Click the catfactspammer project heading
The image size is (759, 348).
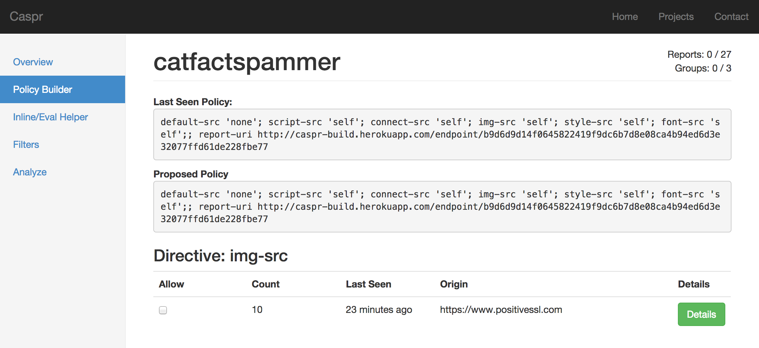point(247,62)
